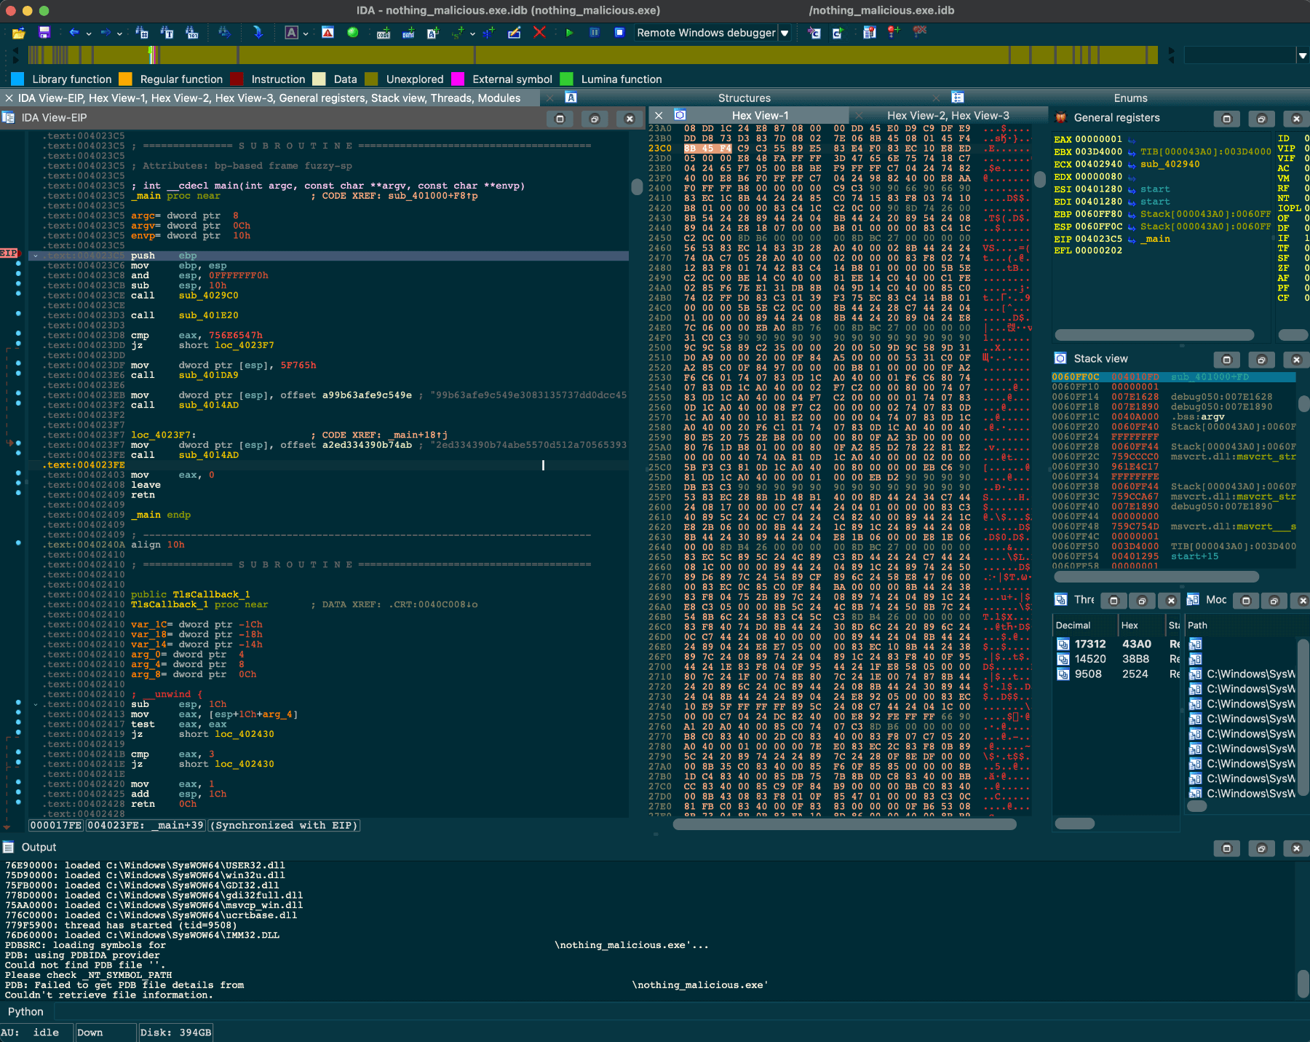Click the blue down-arrow jump icon

[x=258, y=33]
